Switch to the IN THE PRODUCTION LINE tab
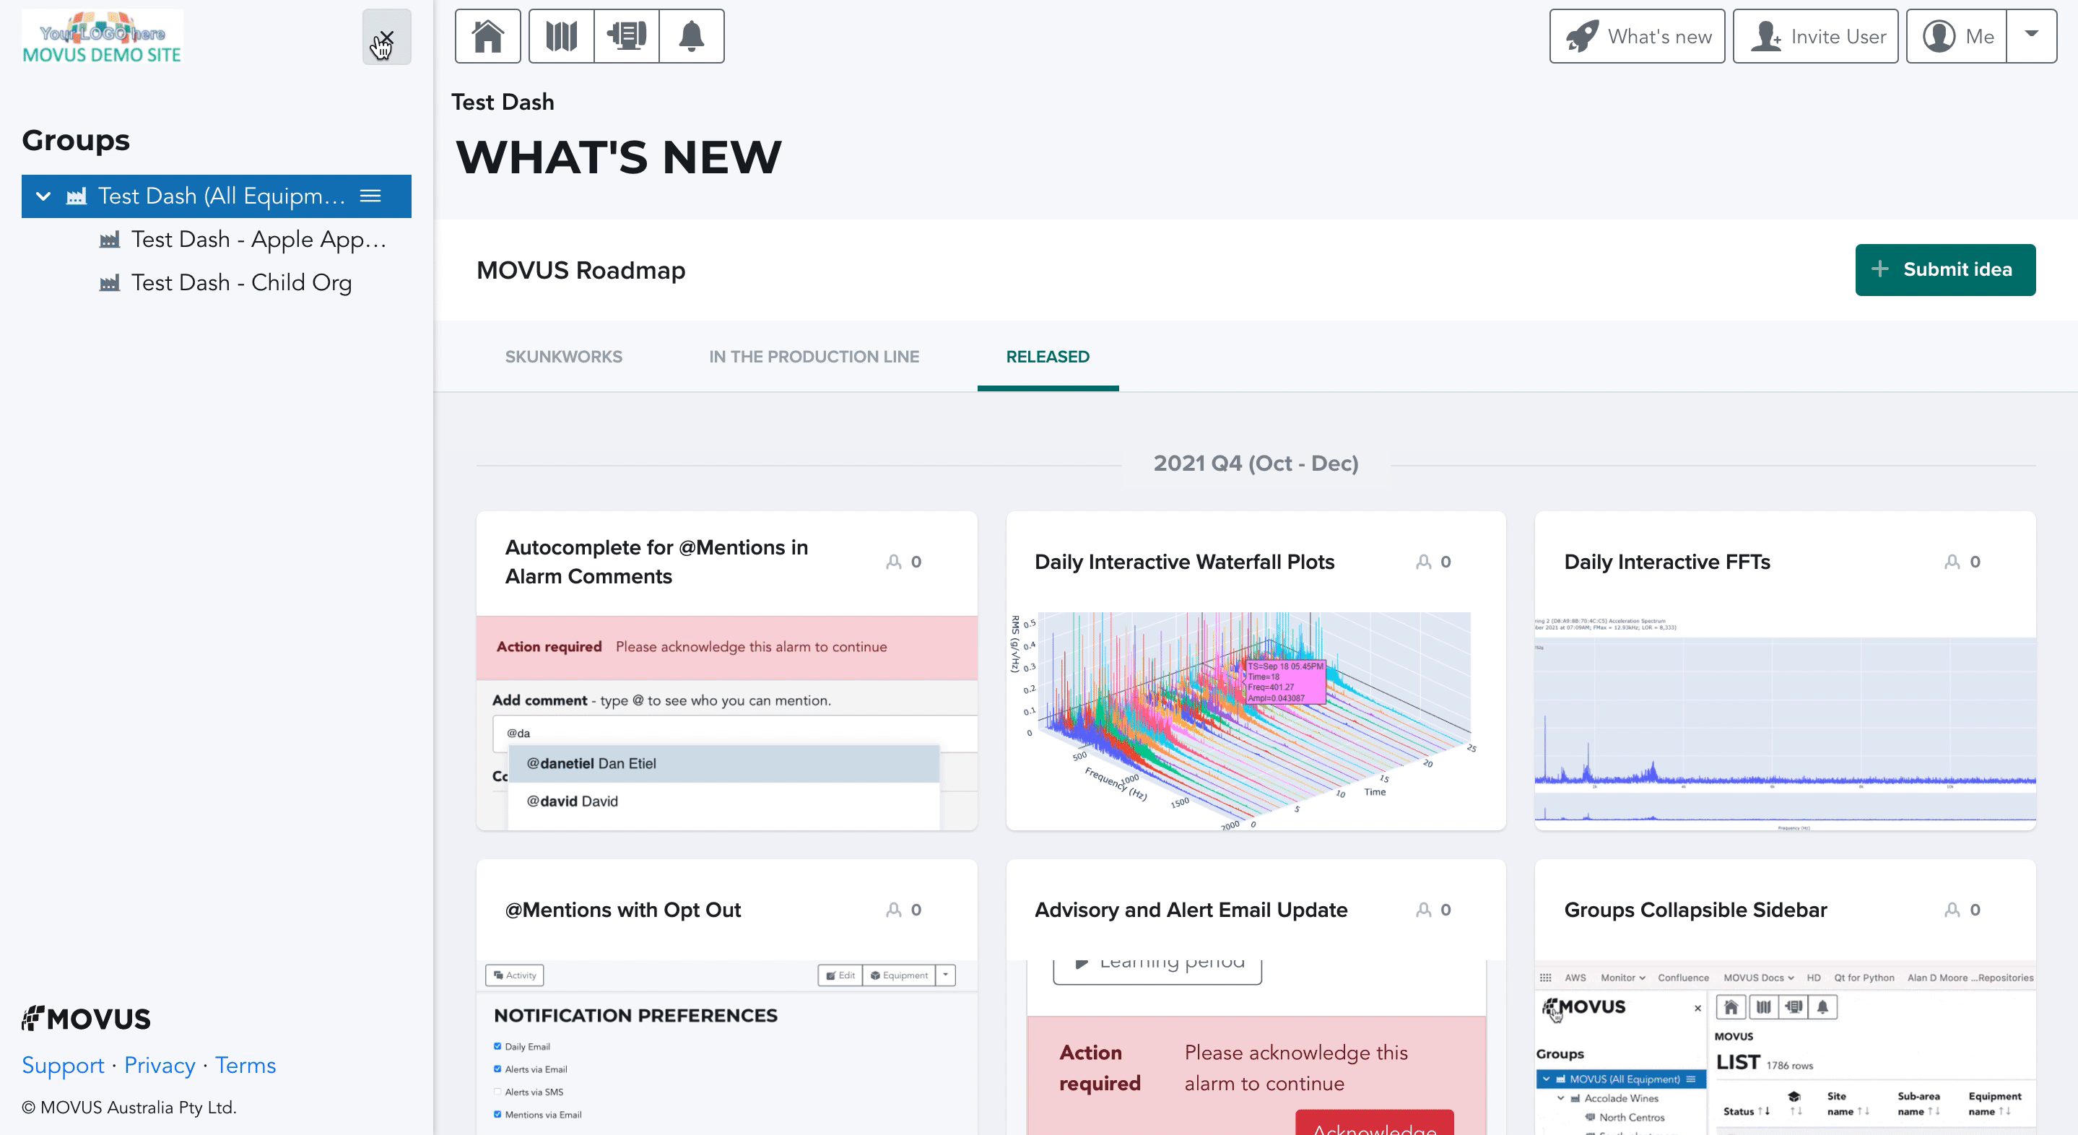2078x1135 pixels. pos(814,357)
